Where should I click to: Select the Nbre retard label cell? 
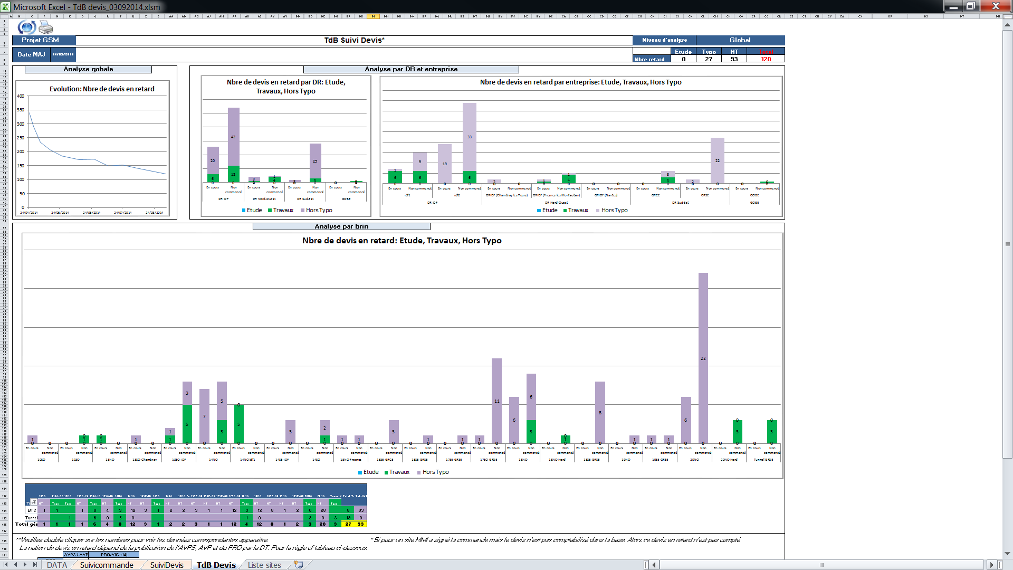click(652, 59)
